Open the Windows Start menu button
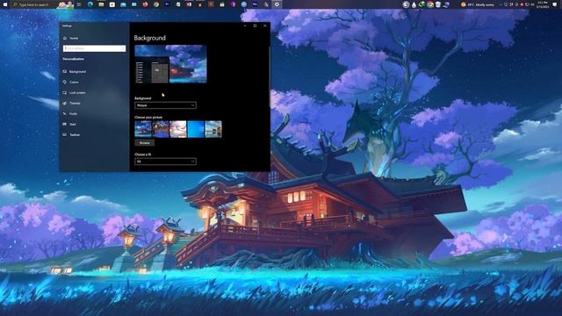562x316 pixels. click(x=5, y=4)
